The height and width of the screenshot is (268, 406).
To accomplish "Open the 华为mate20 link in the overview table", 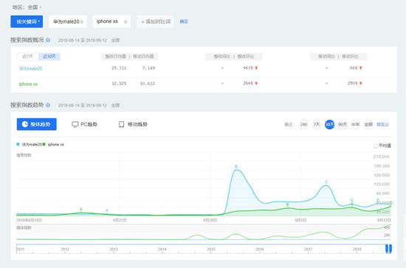I will [x=30, y=69].
